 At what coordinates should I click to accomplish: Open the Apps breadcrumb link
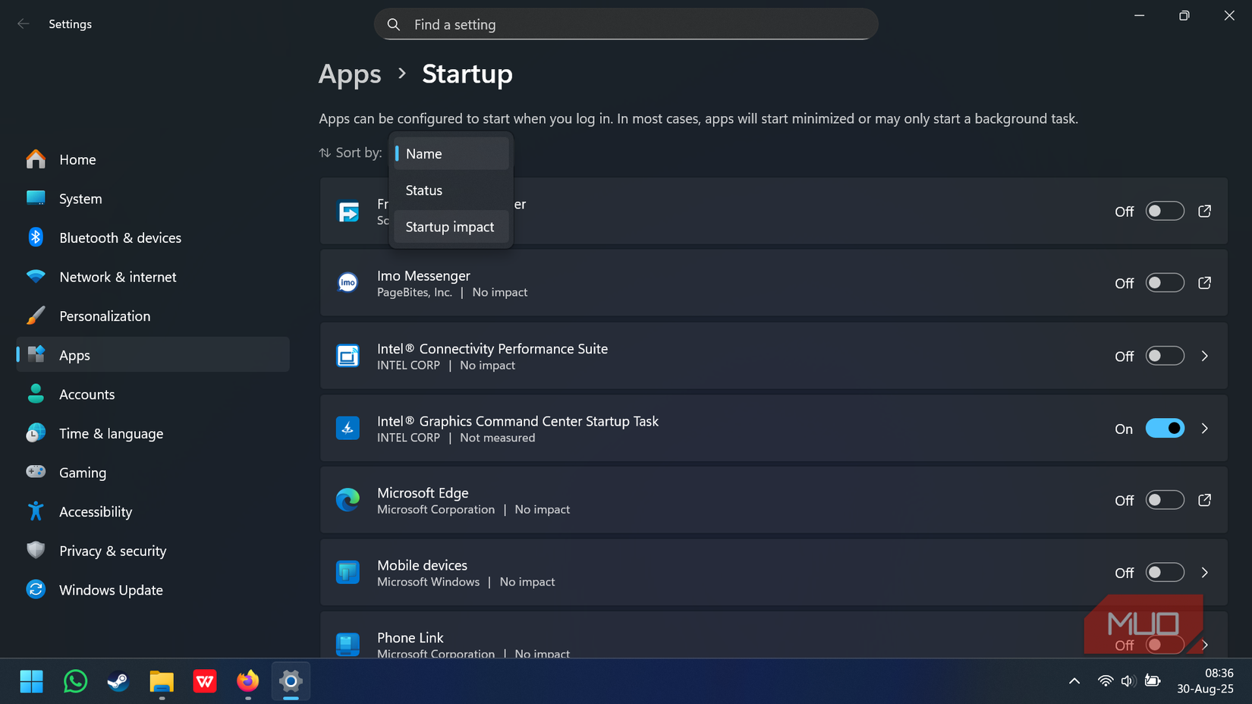click(350, 74)
